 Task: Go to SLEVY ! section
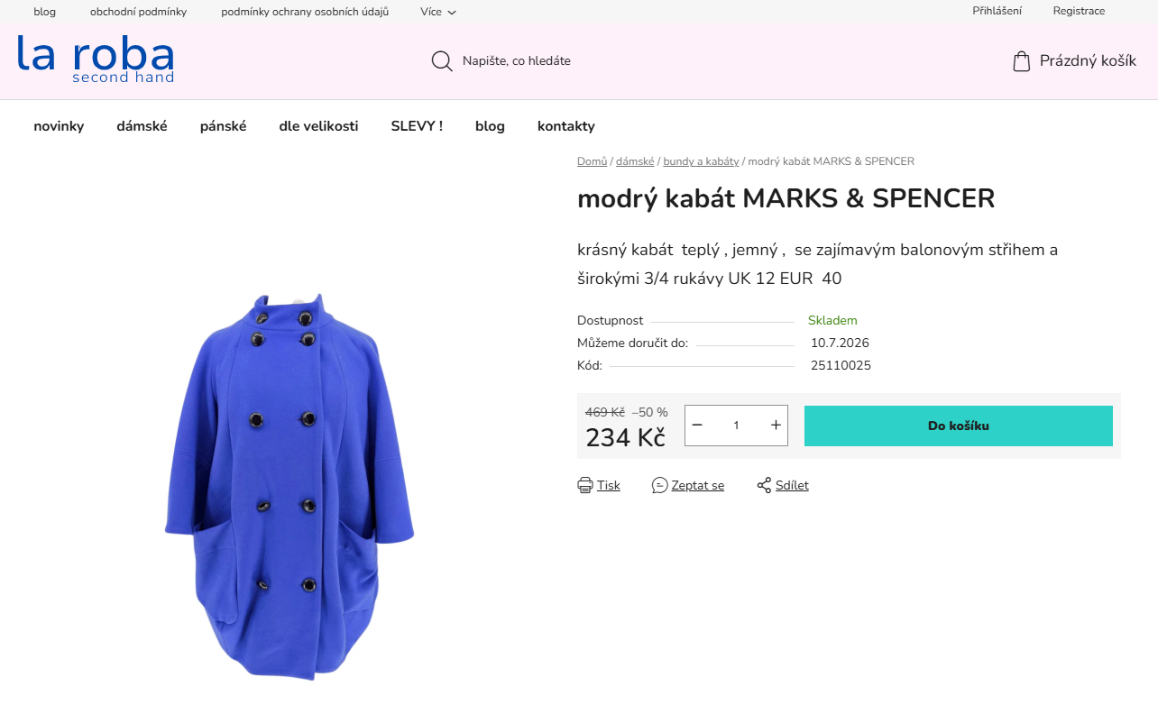(417, 126)
